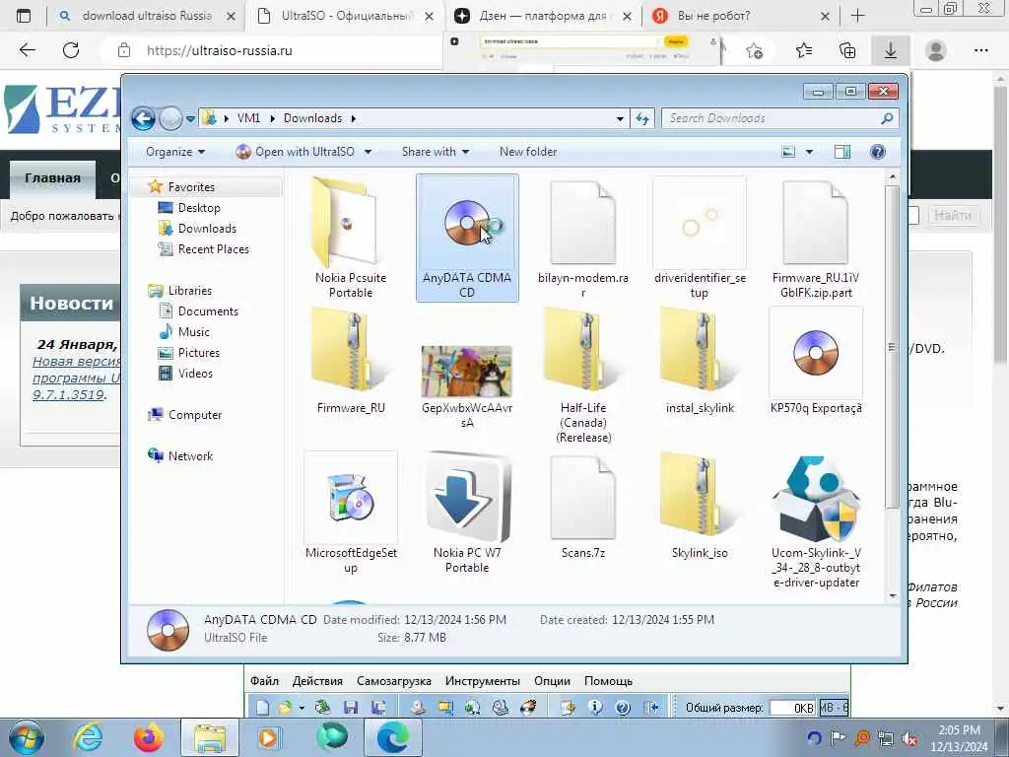Screen dimensions: 1009x757
Task: Click UltraISO New file toolbar icon
Action: tap(262, 708)
